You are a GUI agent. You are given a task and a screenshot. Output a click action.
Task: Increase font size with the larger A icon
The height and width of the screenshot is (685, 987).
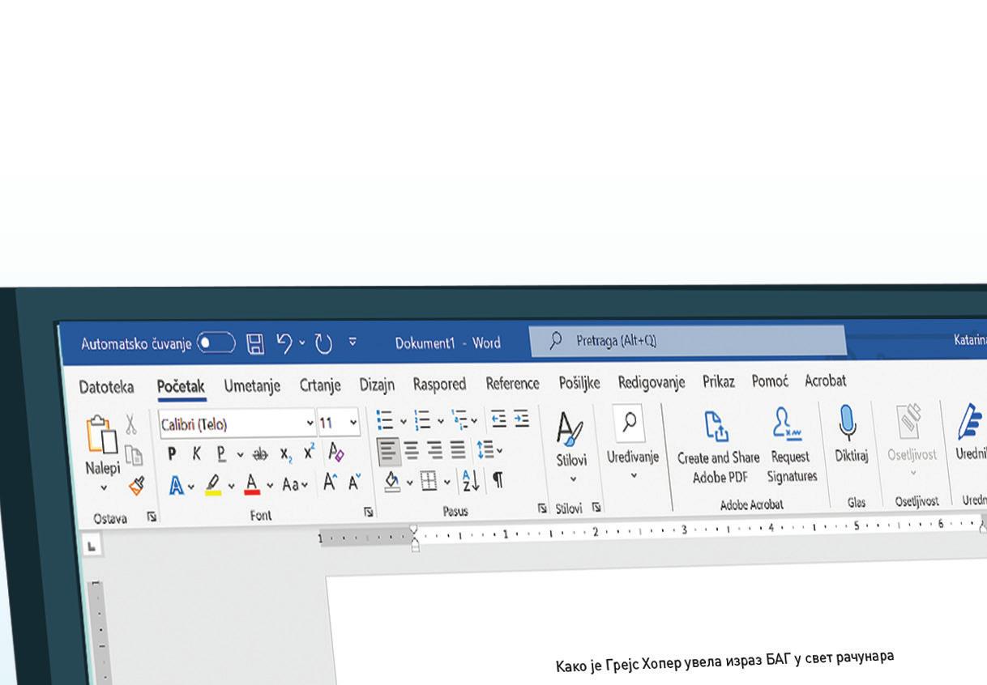tap(329, 483)
